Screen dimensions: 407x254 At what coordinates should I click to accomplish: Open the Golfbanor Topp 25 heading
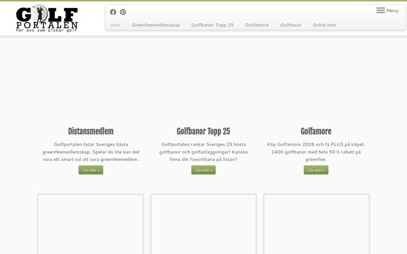(203, 132)
